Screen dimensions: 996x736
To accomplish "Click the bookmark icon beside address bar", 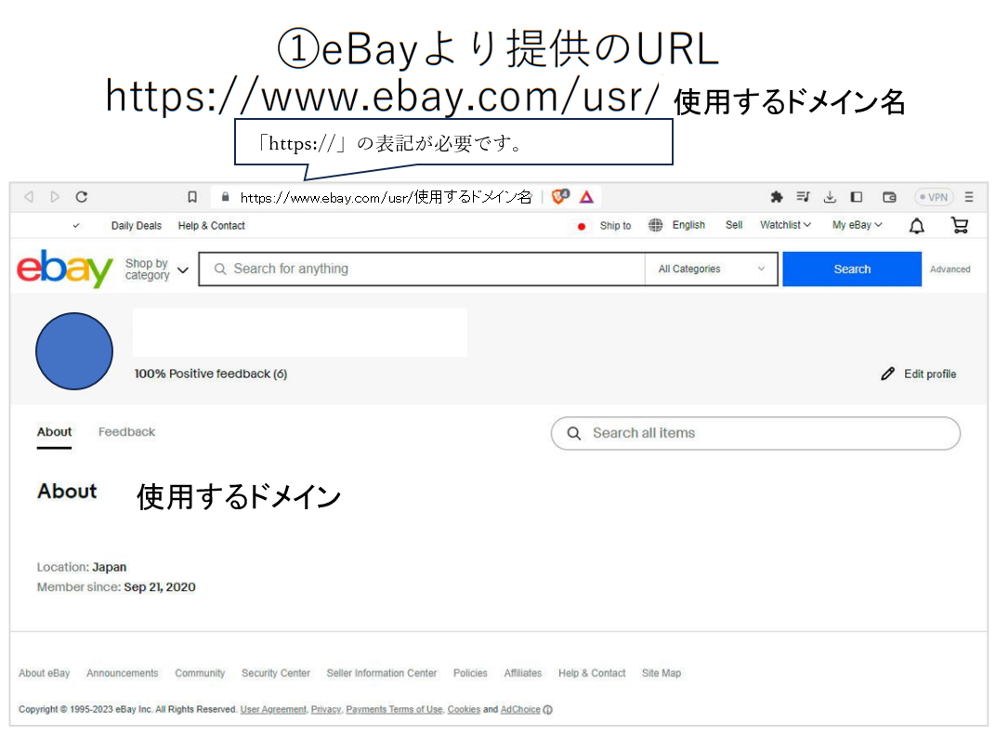I will 192,197.
